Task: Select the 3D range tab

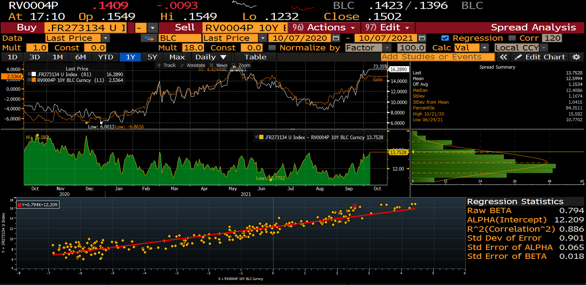Action: click(x=35, y=57)
